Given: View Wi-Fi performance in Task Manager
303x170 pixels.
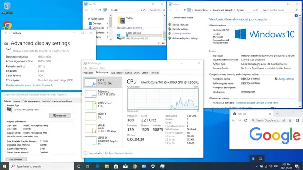Looking at the screenshot, I should click(x=102, y=128).
